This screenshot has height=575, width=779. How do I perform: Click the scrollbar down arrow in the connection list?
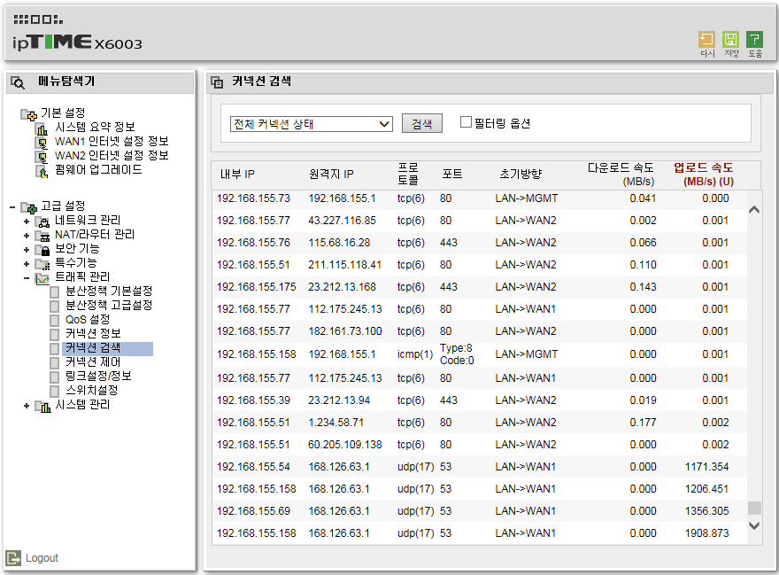pyautogui.click(x=753, y=525)
